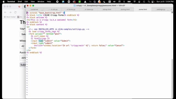Screen dimensions: 176x99
Task: Open the View menu
Action: click(x=33, y=2)
